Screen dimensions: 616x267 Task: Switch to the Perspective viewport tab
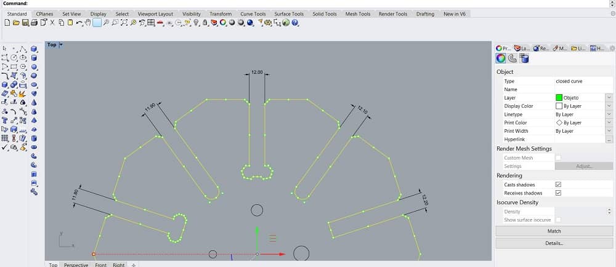pyautogui.click(x=76, y=265)
